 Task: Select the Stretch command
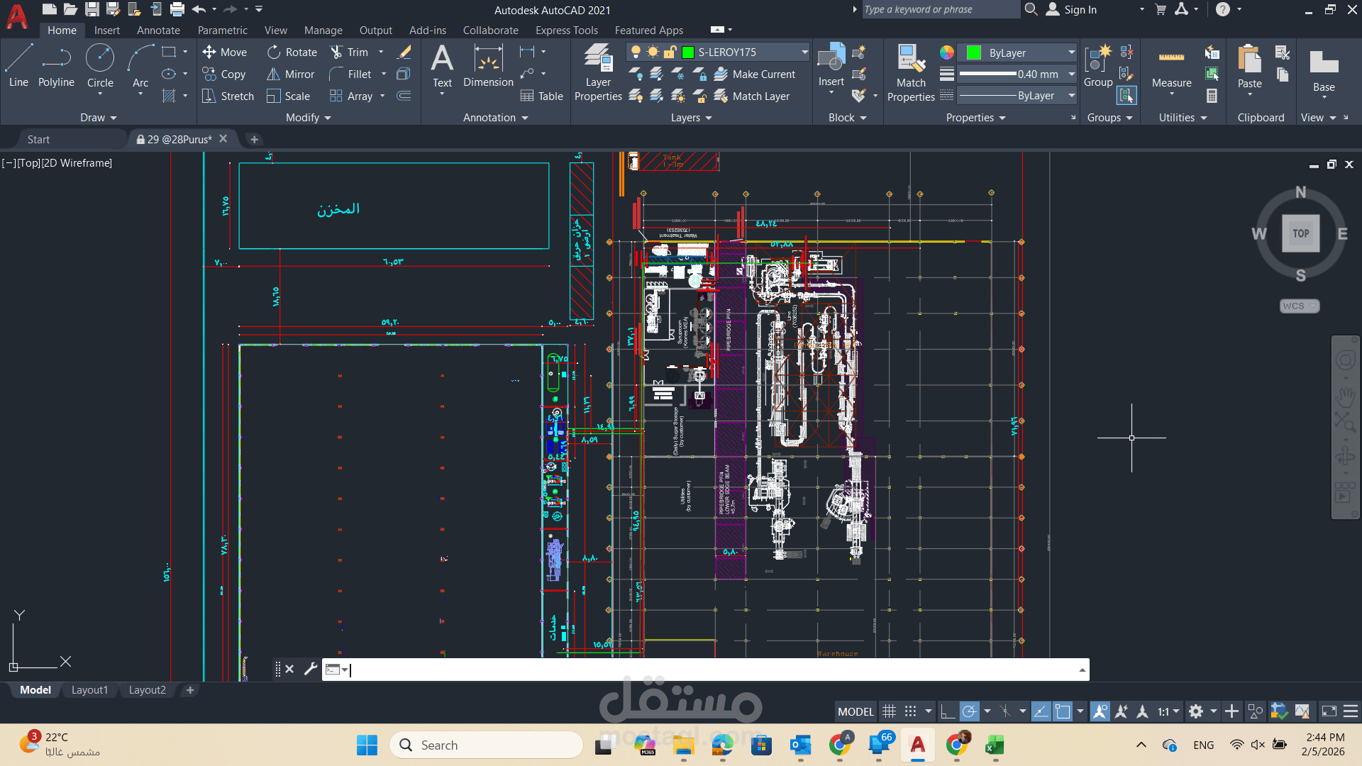pos(228,96)
